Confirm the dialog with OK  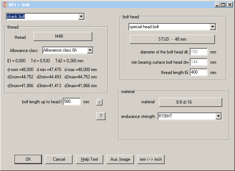(28, 159)
